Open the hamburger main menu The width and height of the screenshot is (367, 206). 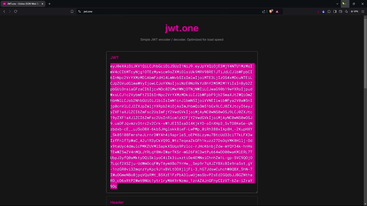(x=363, y=11)
